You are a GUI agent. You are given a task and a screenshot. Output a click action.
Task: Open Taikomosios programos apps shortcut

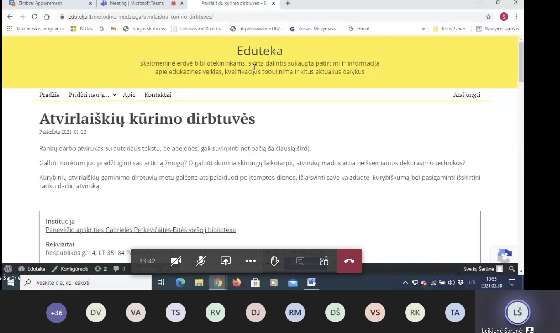(36, 29)
